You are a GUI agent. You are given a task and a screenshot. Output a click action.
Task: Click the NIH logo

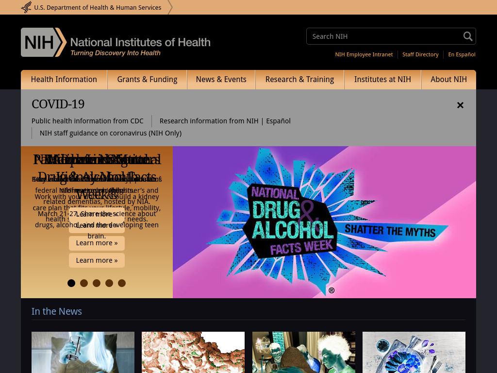coord(43,42)
